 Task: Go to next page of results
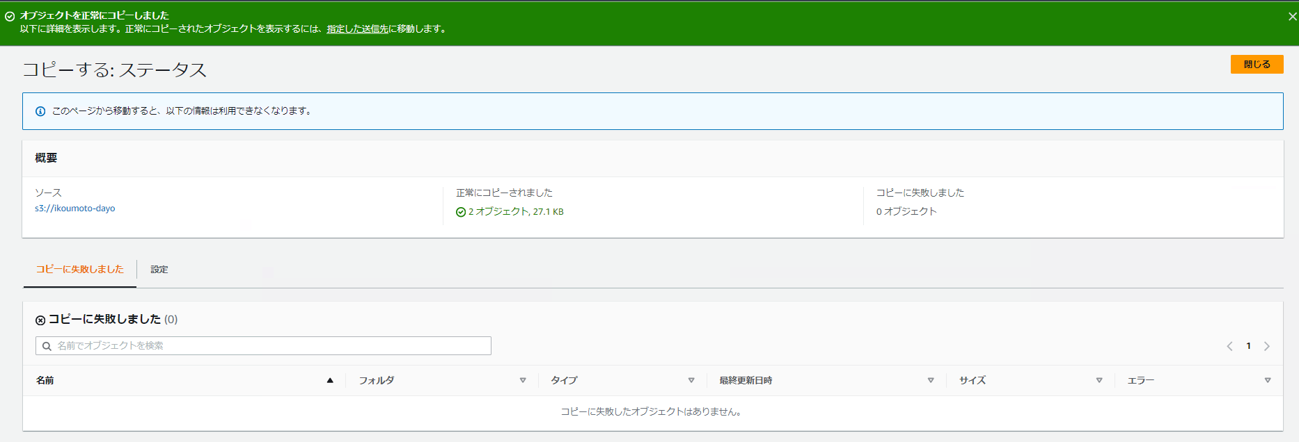pyautogui.click(x=1267, y=346)
